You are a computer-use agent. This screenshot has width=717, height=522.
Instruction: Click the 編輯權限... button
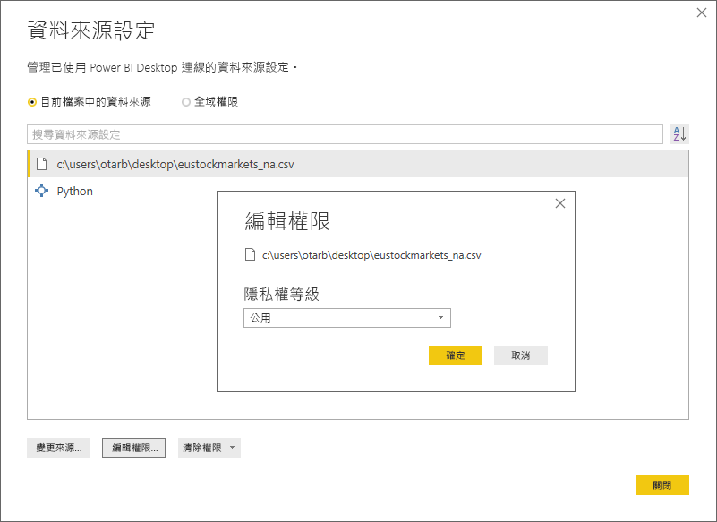point(132,448)
